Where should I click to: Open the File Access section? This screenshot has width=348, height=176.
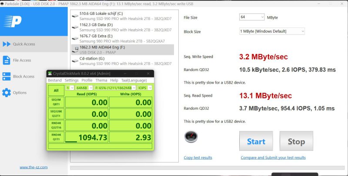(x=22, y=60)
